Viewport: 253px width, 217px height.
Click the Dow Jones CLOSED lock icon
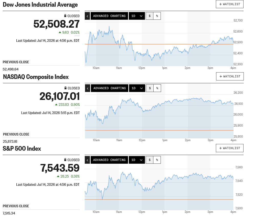[65, 16]
